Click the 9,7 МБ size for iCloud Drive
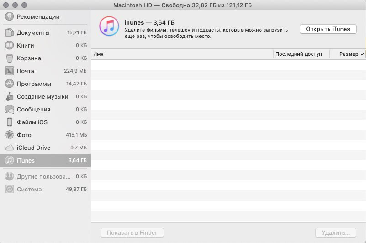 click(x=79, y=148)
